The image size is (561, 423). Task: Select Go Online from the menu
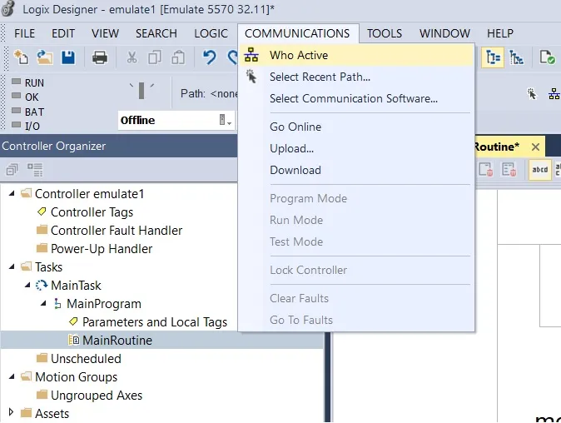pyautogui.click(x=356, y=127)
